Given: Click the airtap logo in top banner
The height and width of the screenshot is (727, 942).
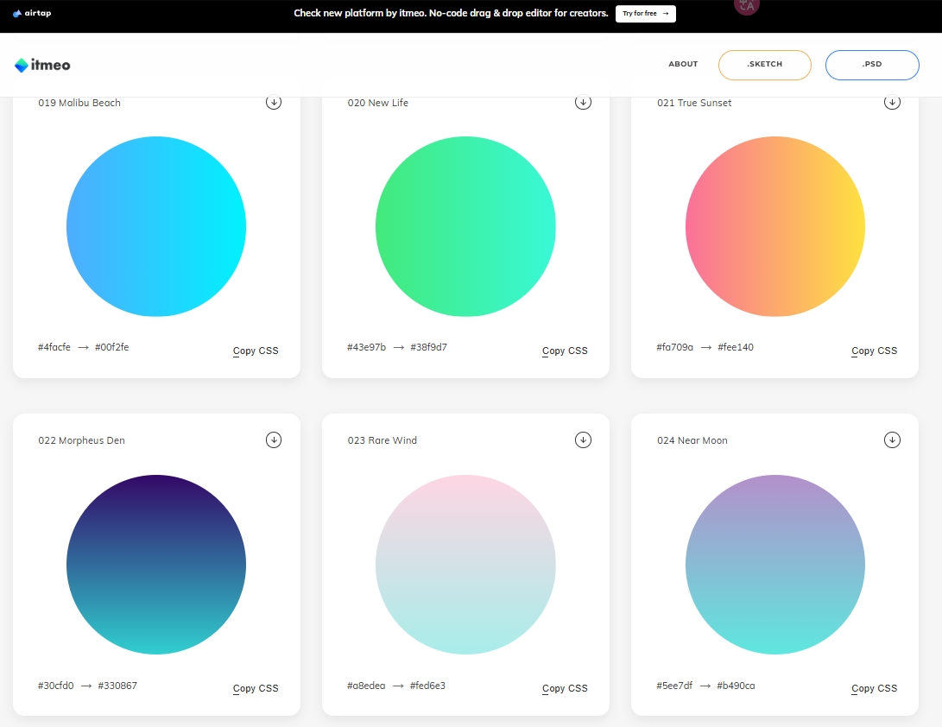Looking at the screenshot, I should (32, 13).
